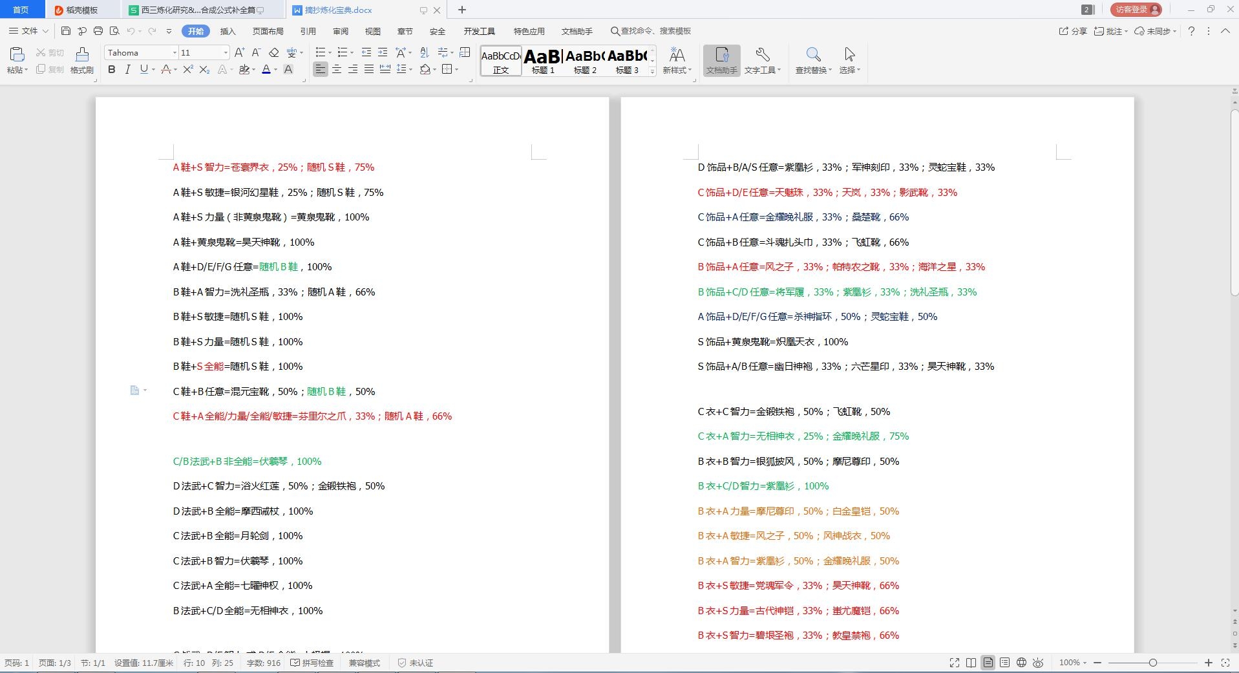The image size is (1239, 673).
Task: Click the save document icon
Action: click(66, 31)
